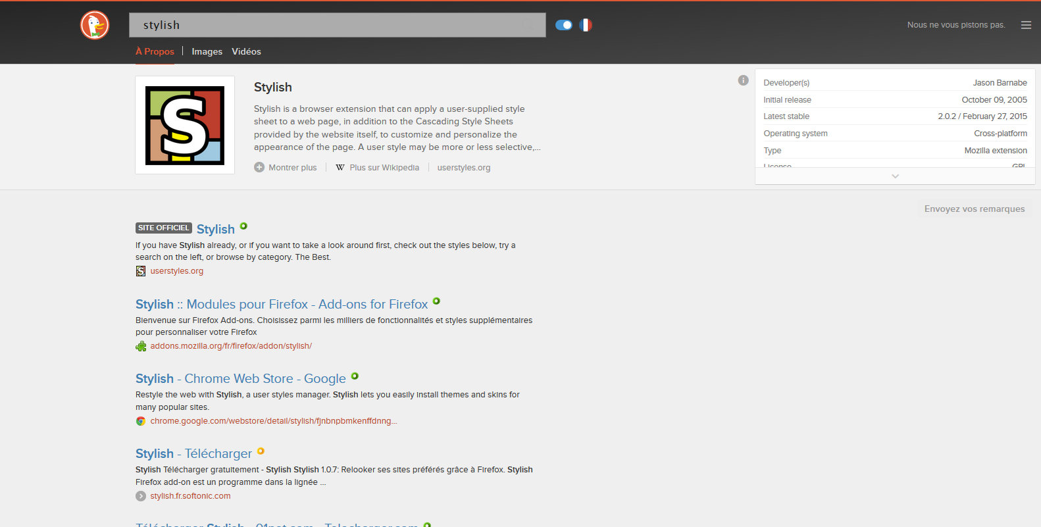The width and height of the screenshot is (1041, 527).
Task: Click the DuckDuckGo duck logo
Action: (95, 25)
